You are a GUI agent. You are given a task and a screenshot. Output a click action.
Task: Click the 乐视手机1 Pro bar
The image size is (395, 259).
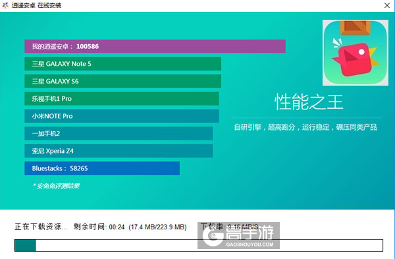pyautogui.click(x=122, y=99)
